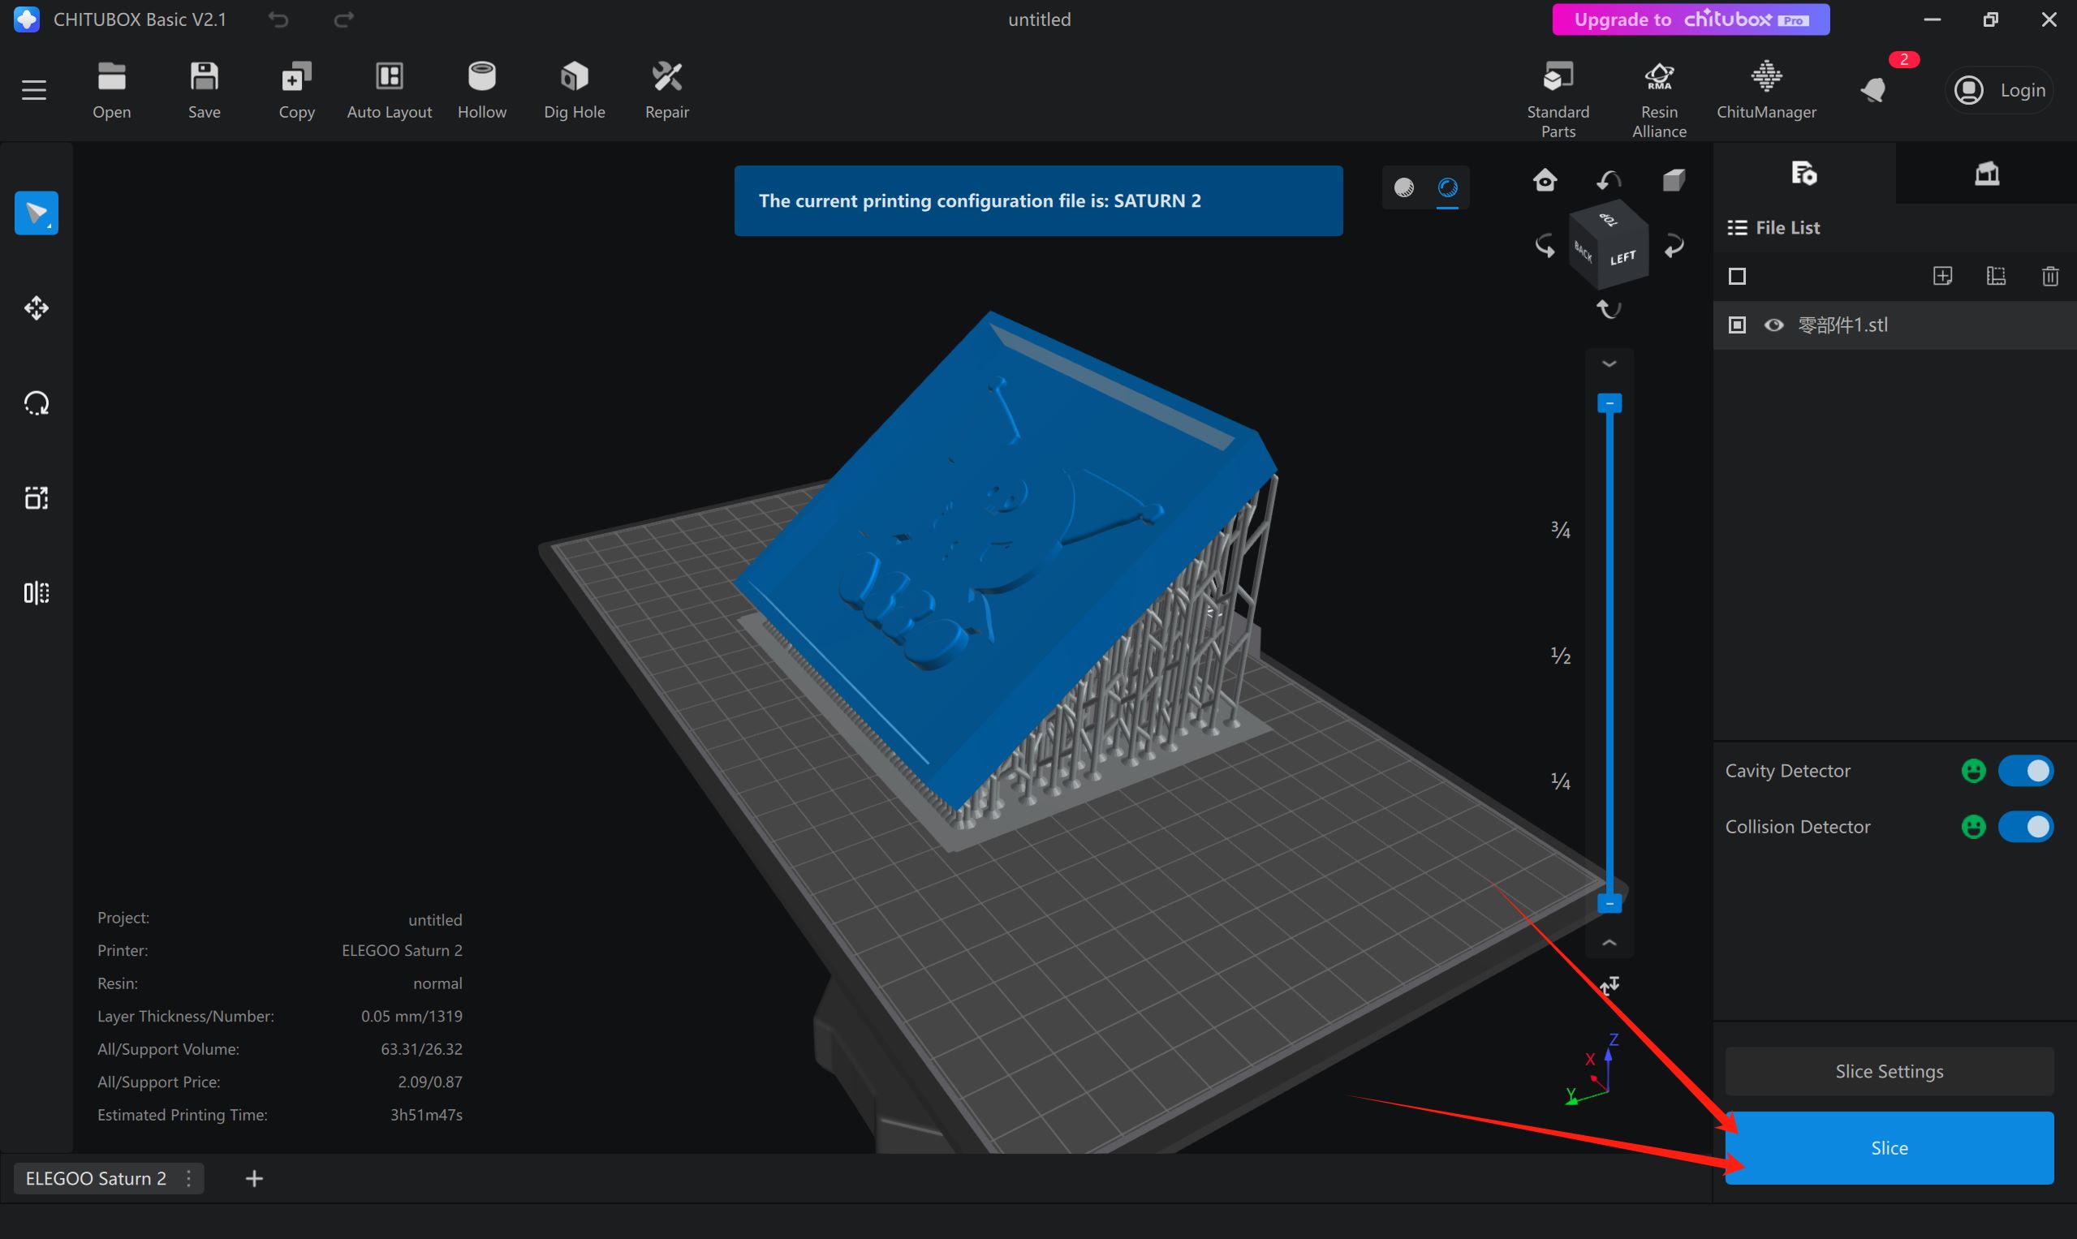Viewport: 2077px width, 1239px height.
Task: Click the layer slider track at ½ mark
Action: (1609, 656)
